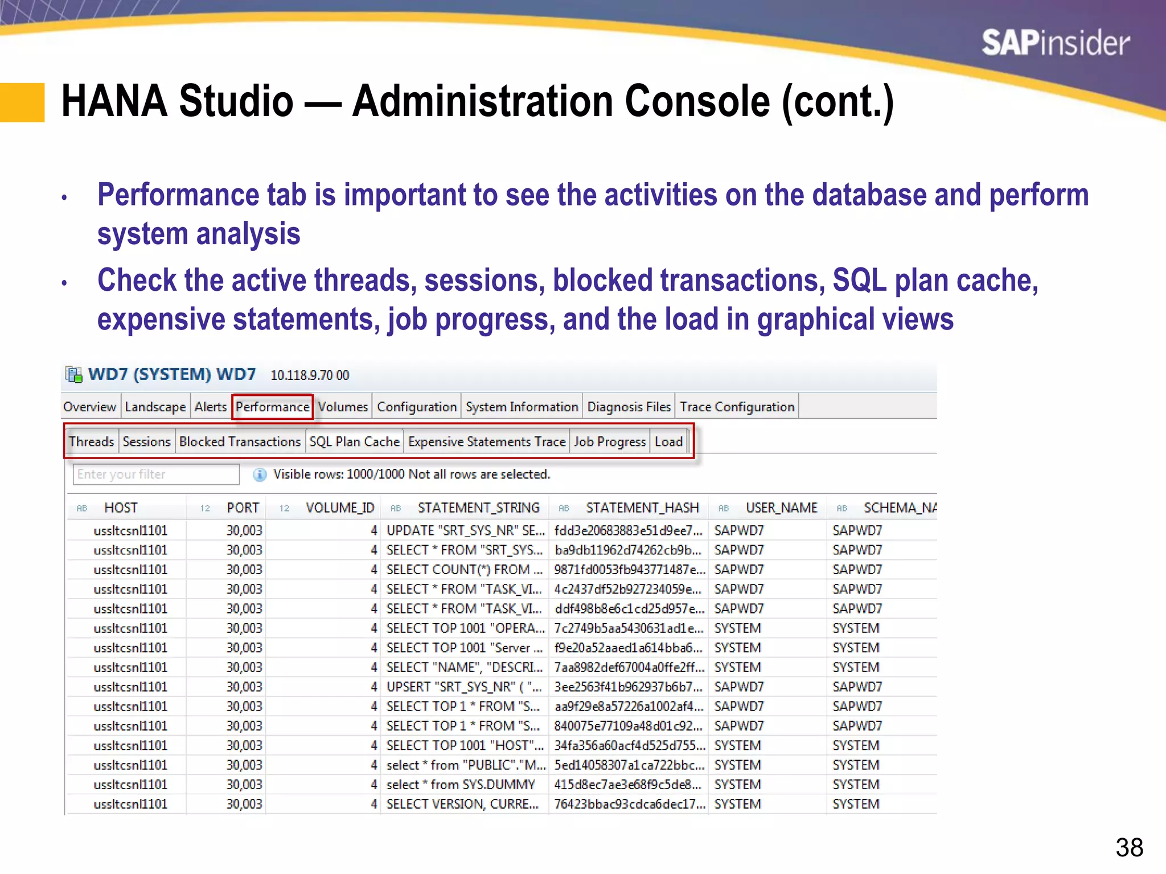Click the WD7 system database icon
The width and height of the screenshot is (1166, 874).
pos(74,374)
